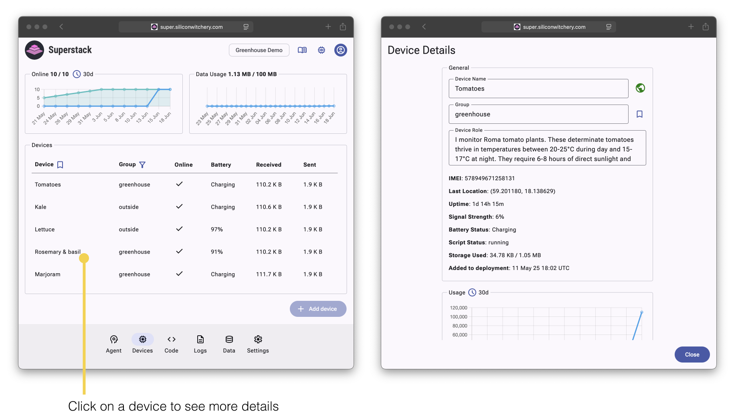Select the Tomatoes device row
Screen dimensions: 734x415
point(184,185)
